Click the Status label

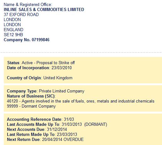[13, 63]
